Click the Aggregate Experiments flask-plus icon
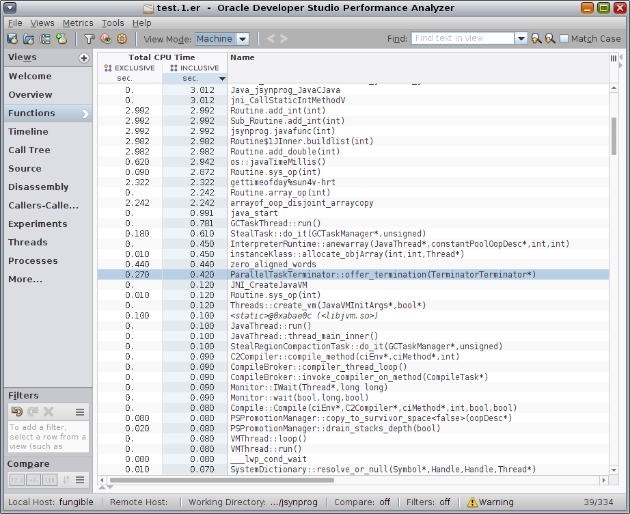Viewport: 630px width, 514px height. click(x=61, y=38)
